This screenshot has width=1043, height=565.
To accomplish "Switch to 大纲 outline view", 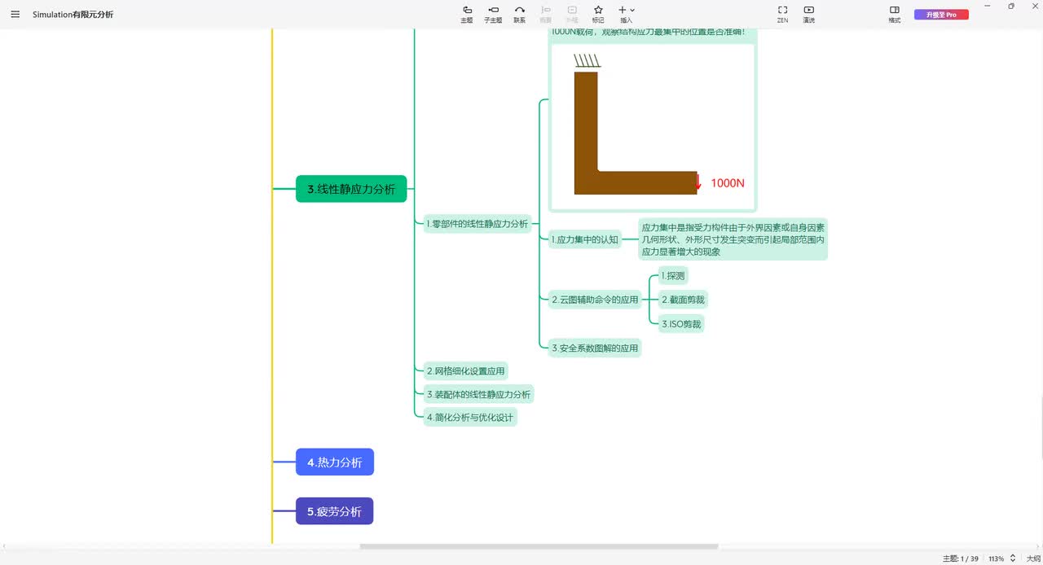I will 1033,558.
